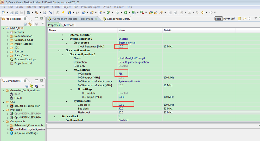
Task: Collapse all in Components view toolbar
Action: [27, 86]
